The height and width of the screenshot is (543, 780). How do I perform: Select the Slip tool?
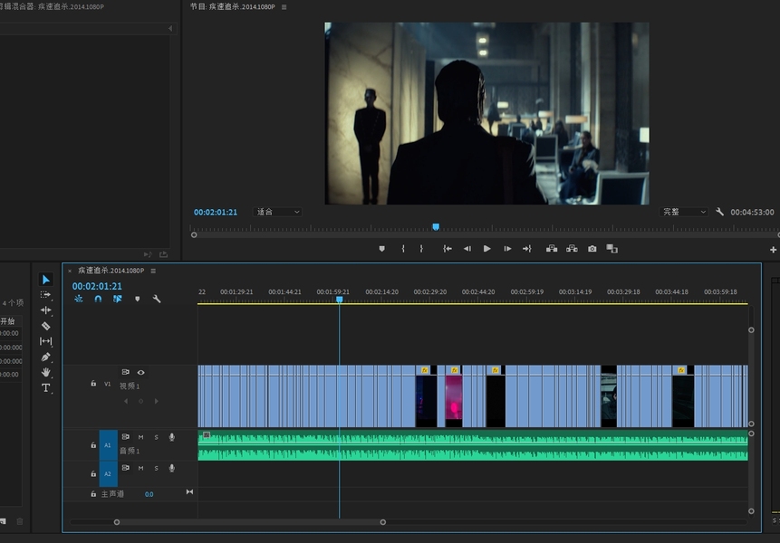click(x=46, y=341)
